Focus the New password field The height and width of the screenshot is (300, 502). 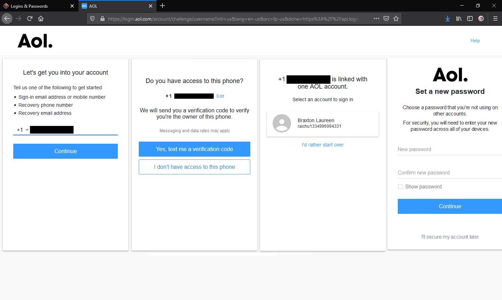click(x=450, y=149)
